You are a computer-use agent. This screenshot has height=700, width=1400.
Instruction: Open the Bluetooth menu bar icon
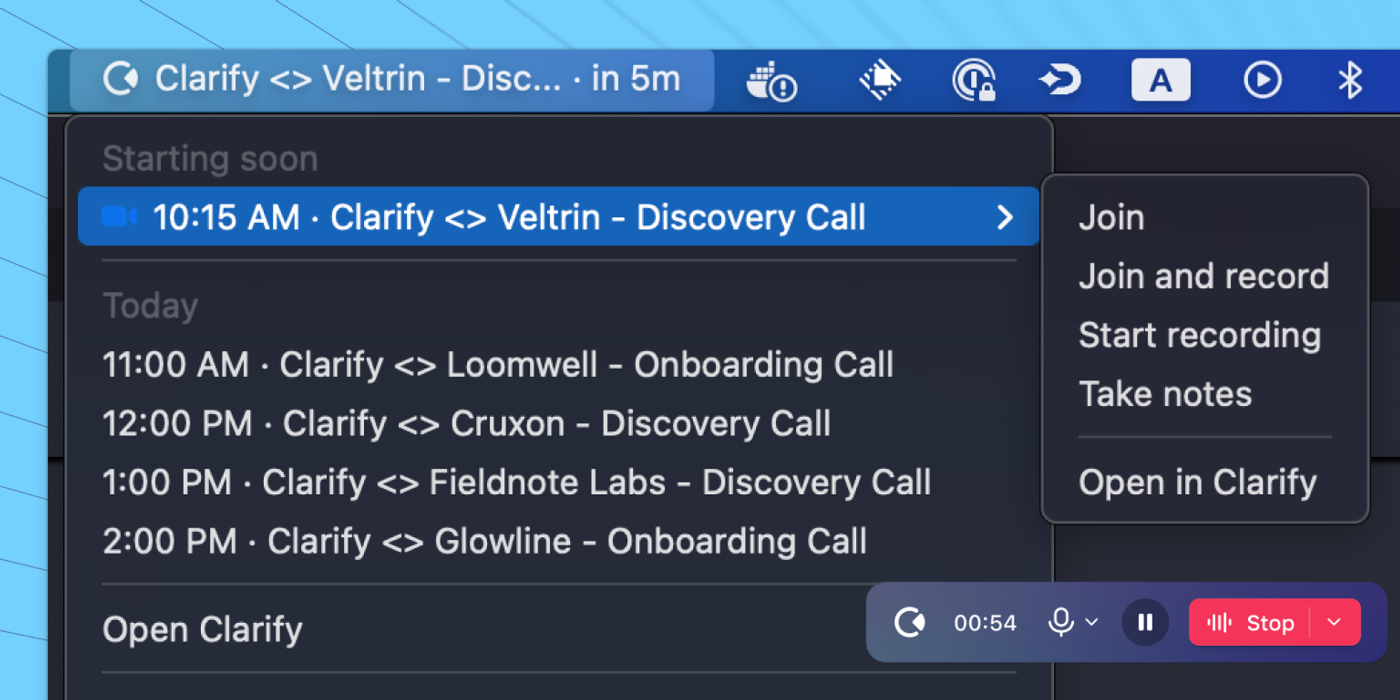point(1350,80)
